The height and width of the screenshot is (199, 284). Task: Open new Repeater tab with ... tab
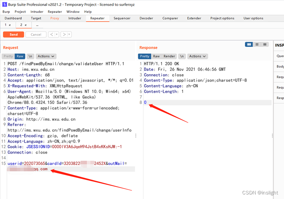pos(37,25)
